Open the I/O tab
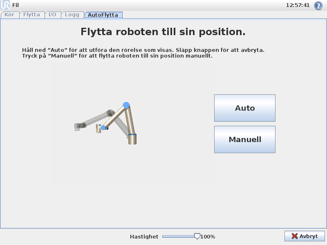 tap(52, 15)
